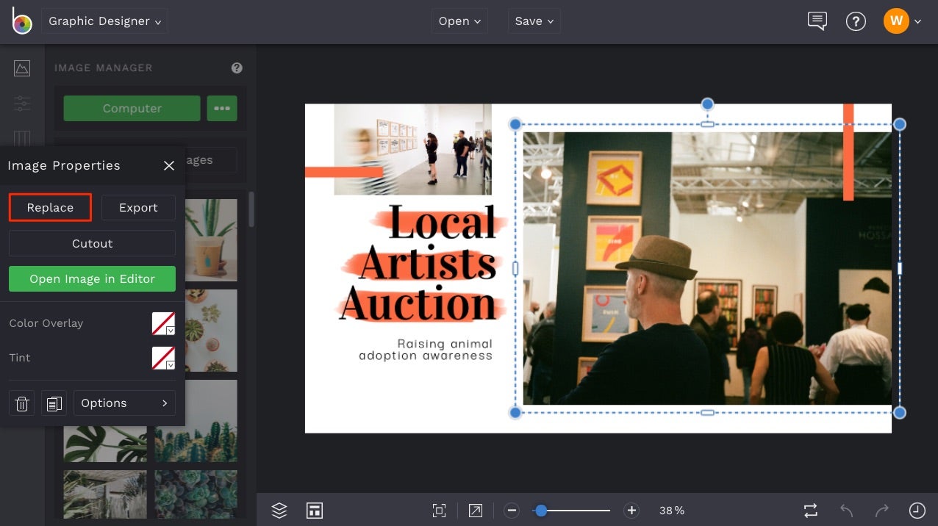Click Open Image in Editor
938x526 pixels.
[x=92, y=278]
